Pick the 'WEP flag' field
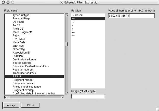Image resolution: width=159 pixels, height=111 pixels. (x=18, y=46)
